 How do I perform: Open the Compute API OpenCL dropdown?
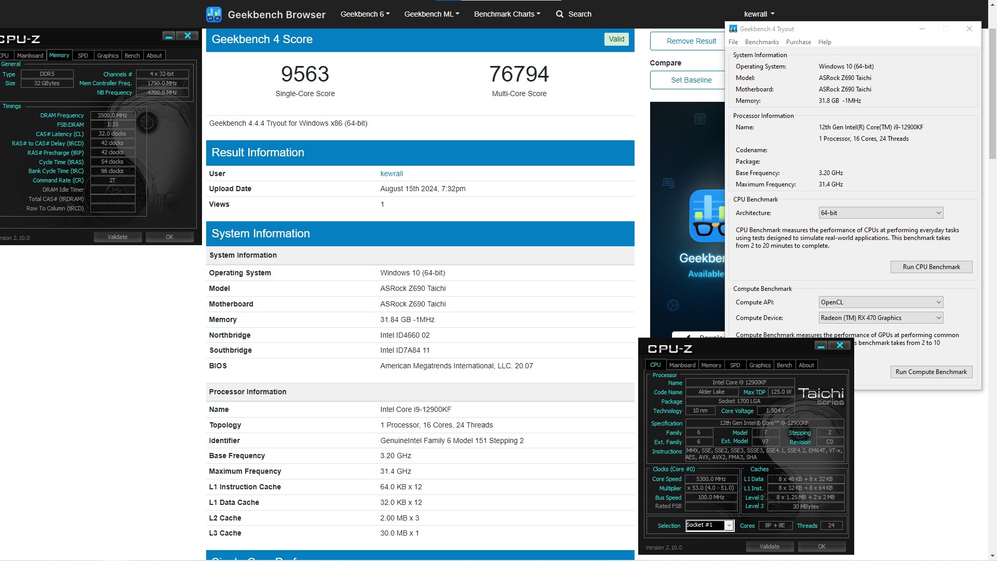pos(881,302)
